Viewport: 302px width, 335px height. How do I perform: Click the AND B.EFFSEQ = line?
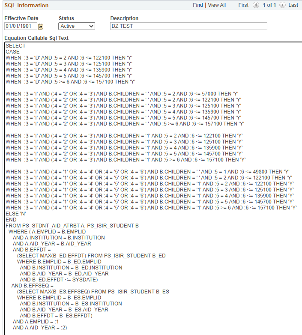click(33, 285)
